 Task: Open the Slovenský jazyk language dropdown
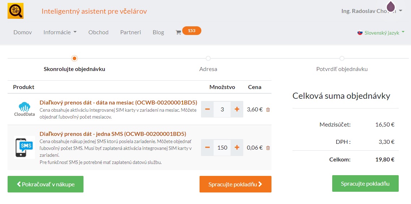(x=381, y=32)
